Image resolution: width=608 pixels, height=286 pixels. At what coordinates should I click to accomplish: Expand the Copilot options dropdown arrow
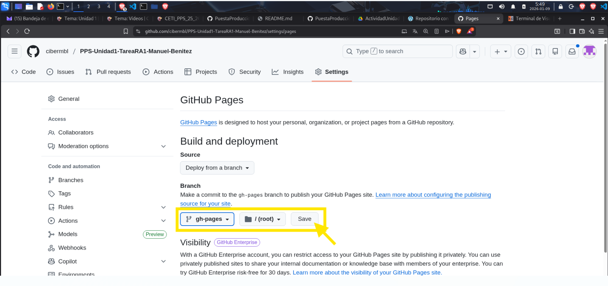475,51
